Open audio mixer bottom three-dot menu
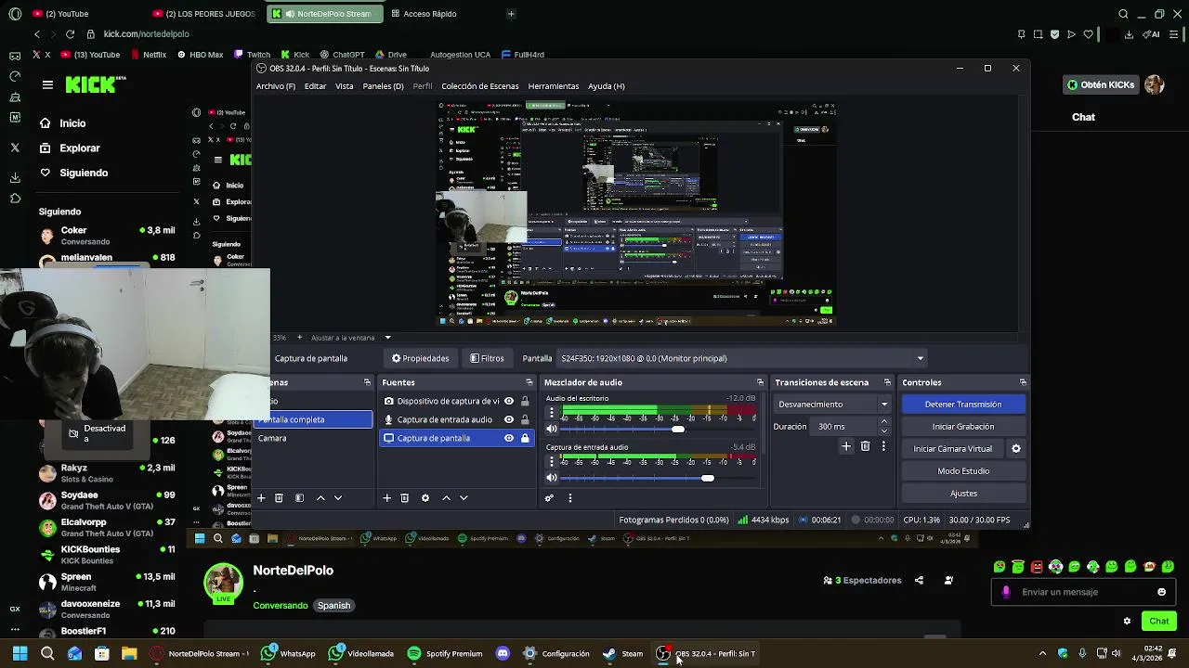1189x668 pixels. point(569,498)
